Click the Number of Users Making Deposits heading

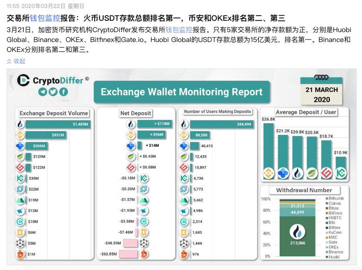(x=218, y=111)
